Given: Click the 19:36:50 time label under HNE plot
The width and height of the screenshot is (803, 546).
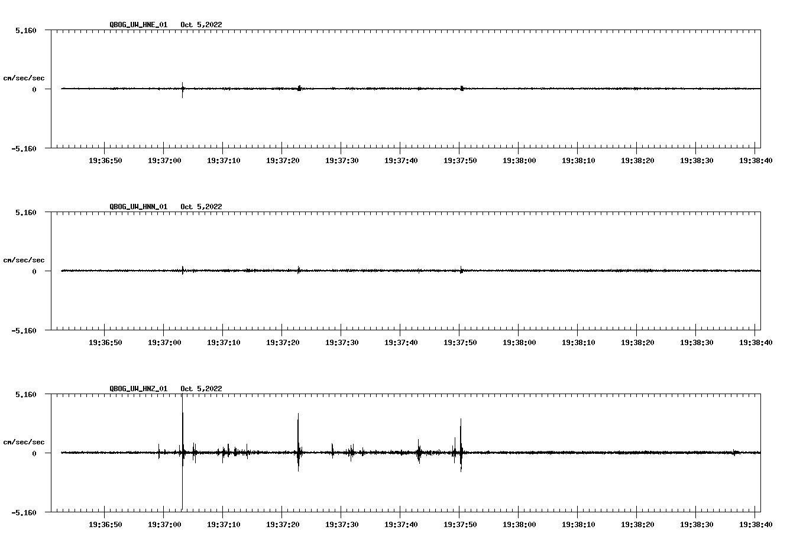Looking at the screenshot, I should (105, 161).
